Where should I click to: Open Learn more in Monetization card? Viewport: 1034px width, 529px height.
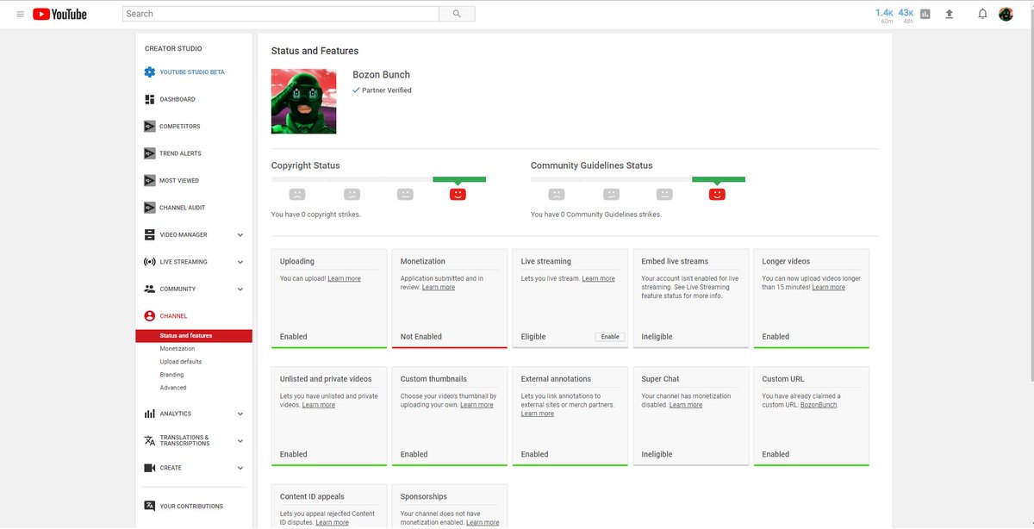[x=439, y=288]
